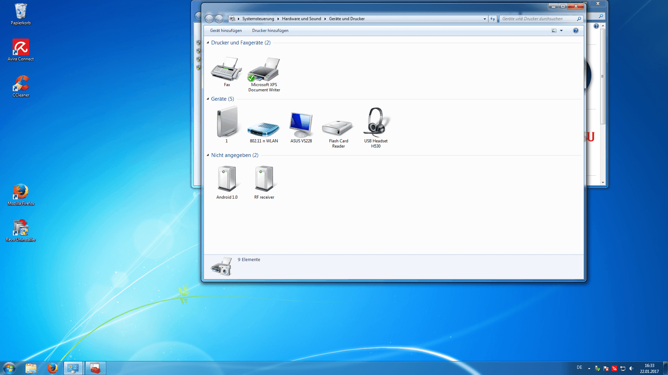668x375 pixels.
Task: Click Geräte und Drucker breadcrumb
Action: click(347, 19)
